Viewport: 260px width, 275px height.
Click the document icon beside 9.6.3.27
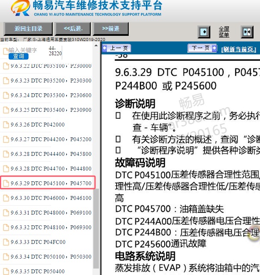pyautogui.click(x=6, y=139)
